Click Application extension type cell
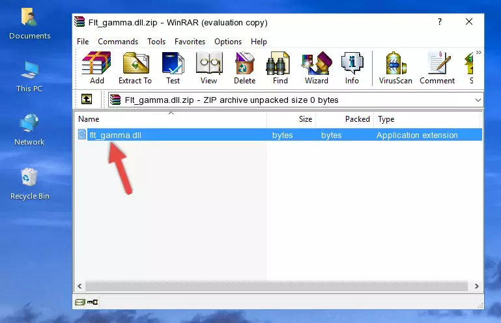 click(x=417, y=135)
